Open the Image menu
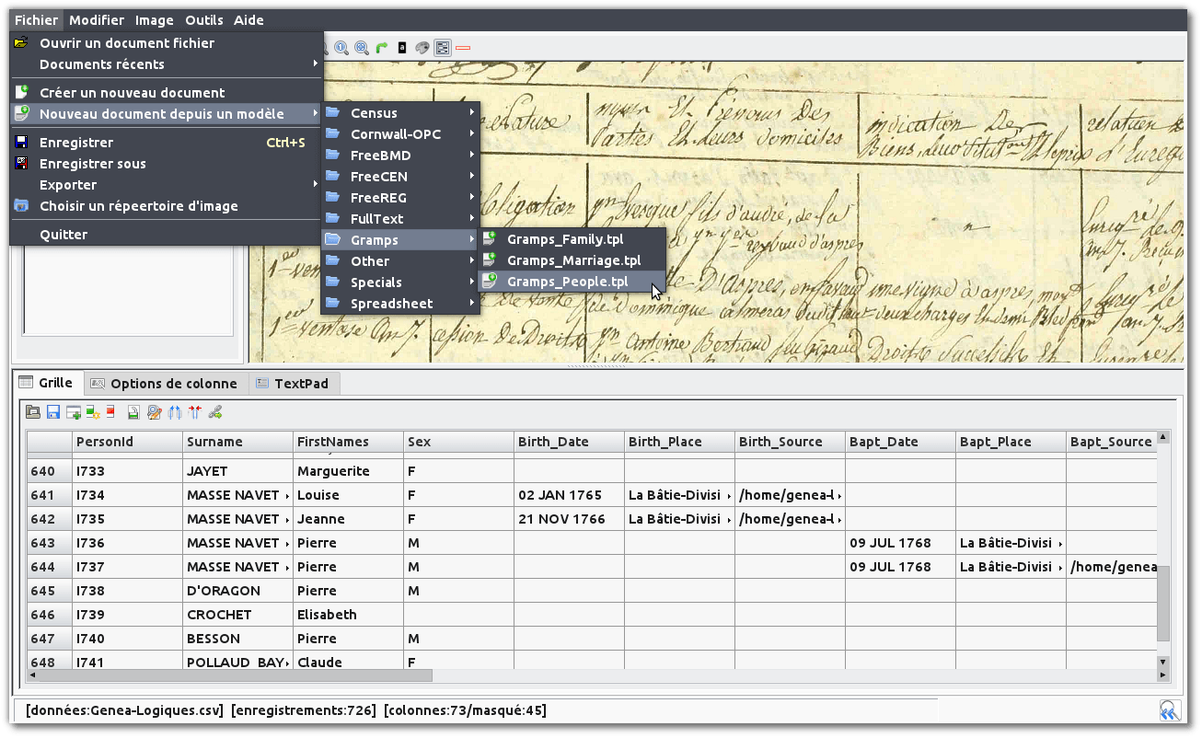This screenshot has width=1202, height=738. pos(154,20)
